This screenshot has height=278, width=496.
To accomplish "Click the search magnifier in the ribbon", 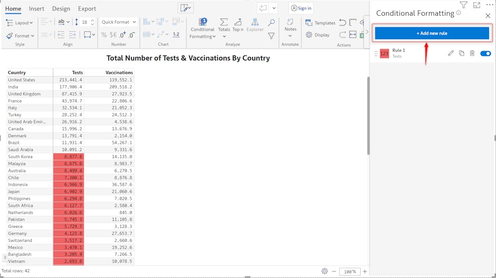I will [x=271, y=23].
